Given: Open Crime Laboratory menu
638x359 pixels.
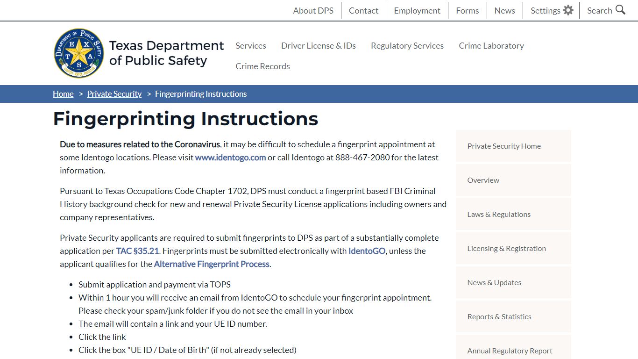Looking at the screenshot, I should click(491, 45).
